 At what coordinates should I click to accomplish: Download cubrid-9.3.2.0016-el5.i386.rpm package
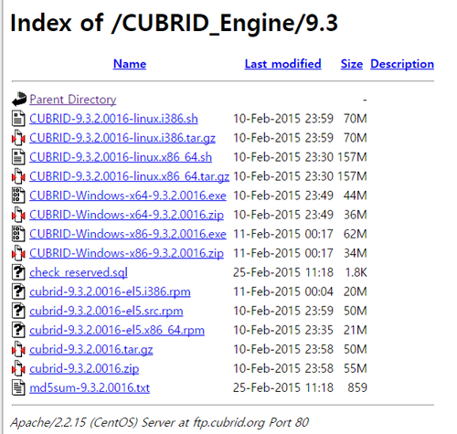click(110, 291)
